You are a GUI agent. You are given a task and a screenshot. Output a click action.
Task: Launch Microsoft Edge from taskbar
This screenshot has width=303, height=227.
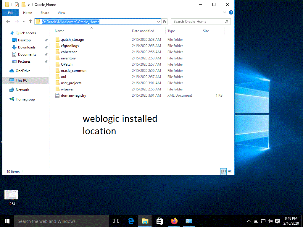[x=131, y=221]
